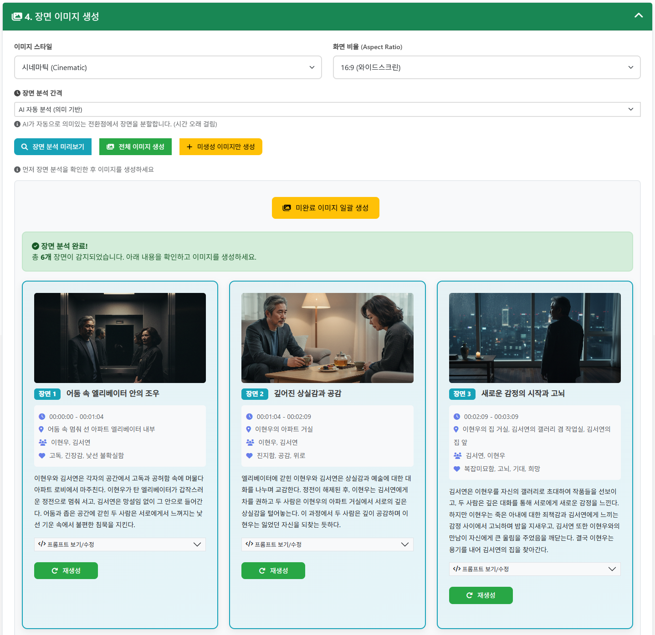Click the 장면 2 badge
The image size is (655, 635).
255,394
